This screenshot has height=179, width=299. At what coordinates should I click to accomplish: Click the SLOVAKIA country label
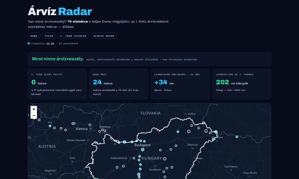tap(150, 113)
